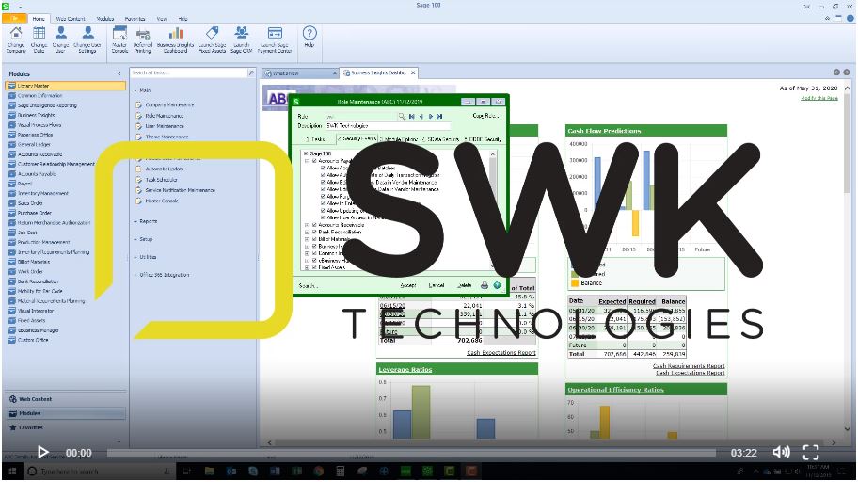Select the Tasks tab in Role Maintenance
858x482 pixels.
(316, 139)
